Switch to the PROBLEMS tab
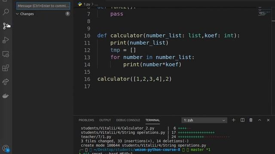This screenshot has width=275, height=154. (86, 120)
